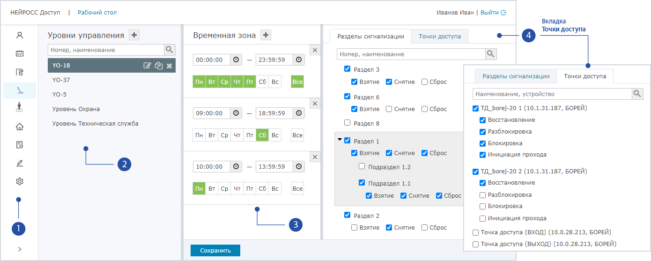Check Точка доступа (ВХОД) checkbox
Viewport: 651px width, 261px height.
[x=476, y=232]
